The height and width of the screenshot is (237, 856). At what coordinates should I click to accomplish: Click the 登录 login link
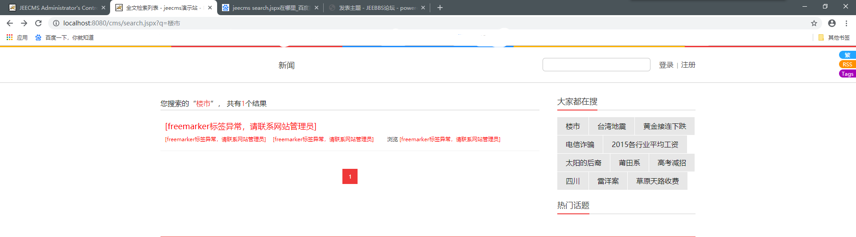click(x=666, y=65)
